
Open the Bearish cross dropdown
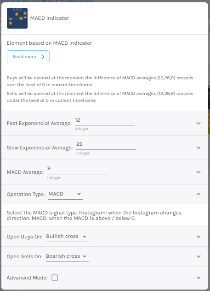pyautogui.click(x=67, y=256)
